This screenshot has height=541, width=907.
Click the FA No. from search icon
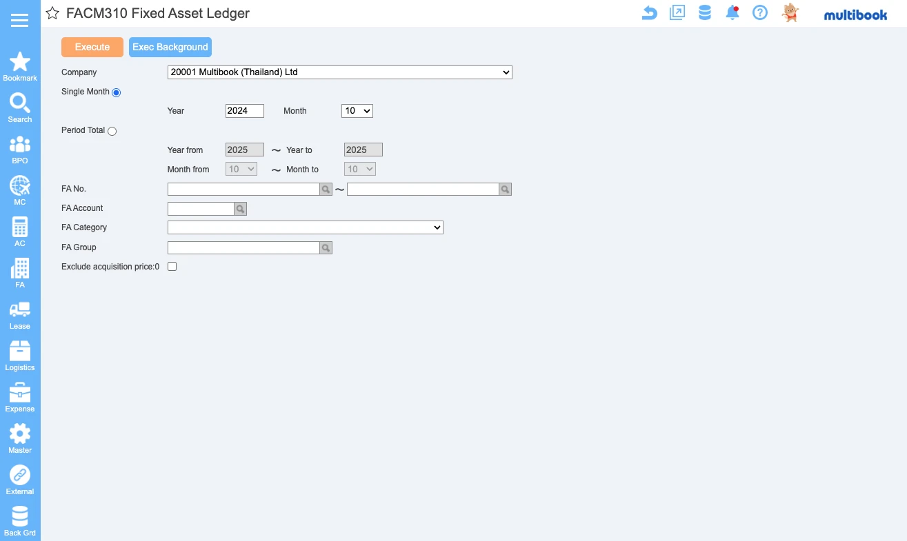tap(326, 190)
